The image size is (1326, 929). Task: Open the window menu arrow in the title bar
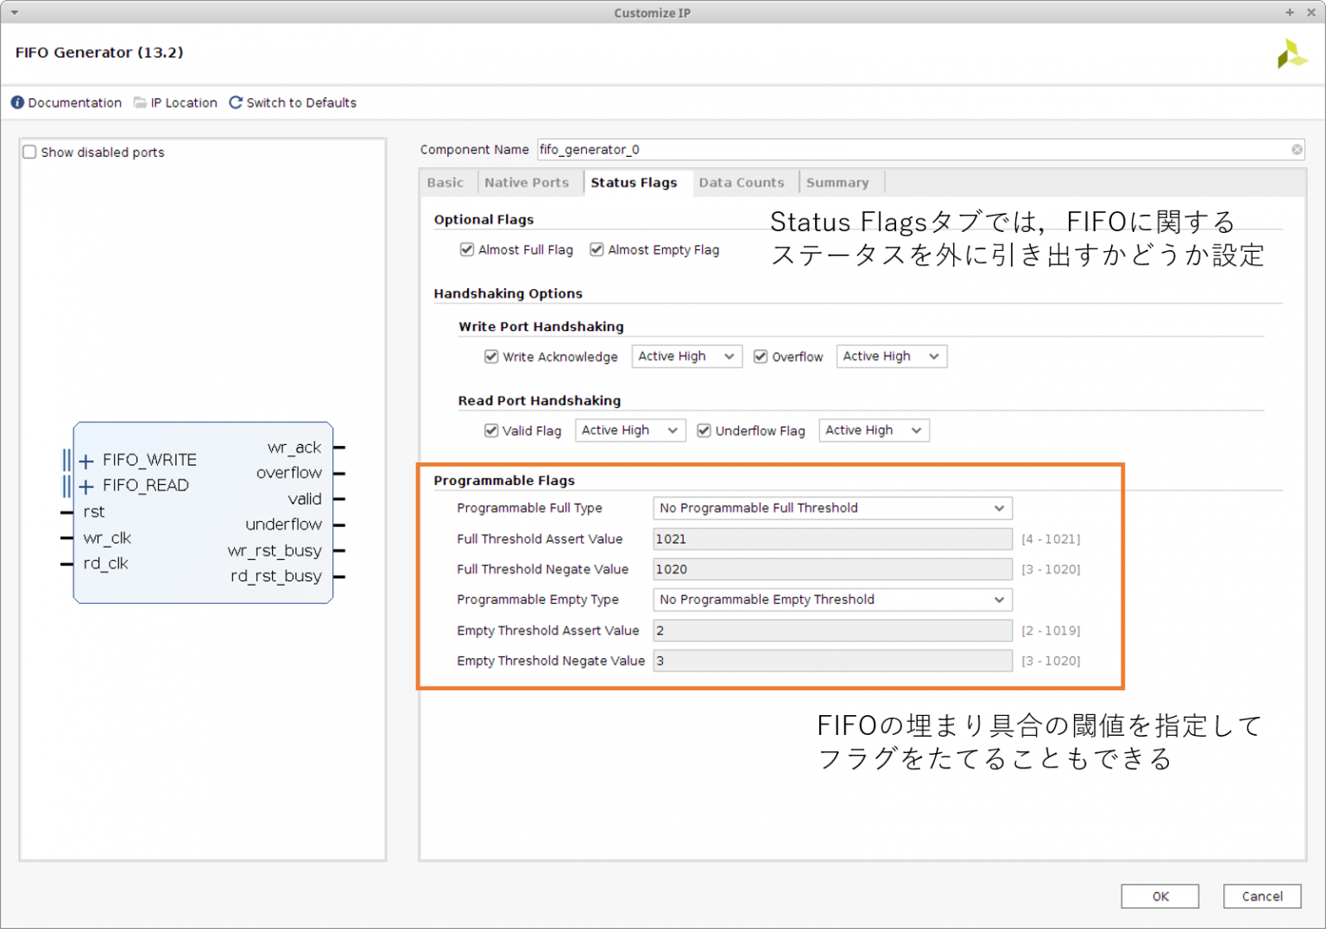click(x=15, y=13)
